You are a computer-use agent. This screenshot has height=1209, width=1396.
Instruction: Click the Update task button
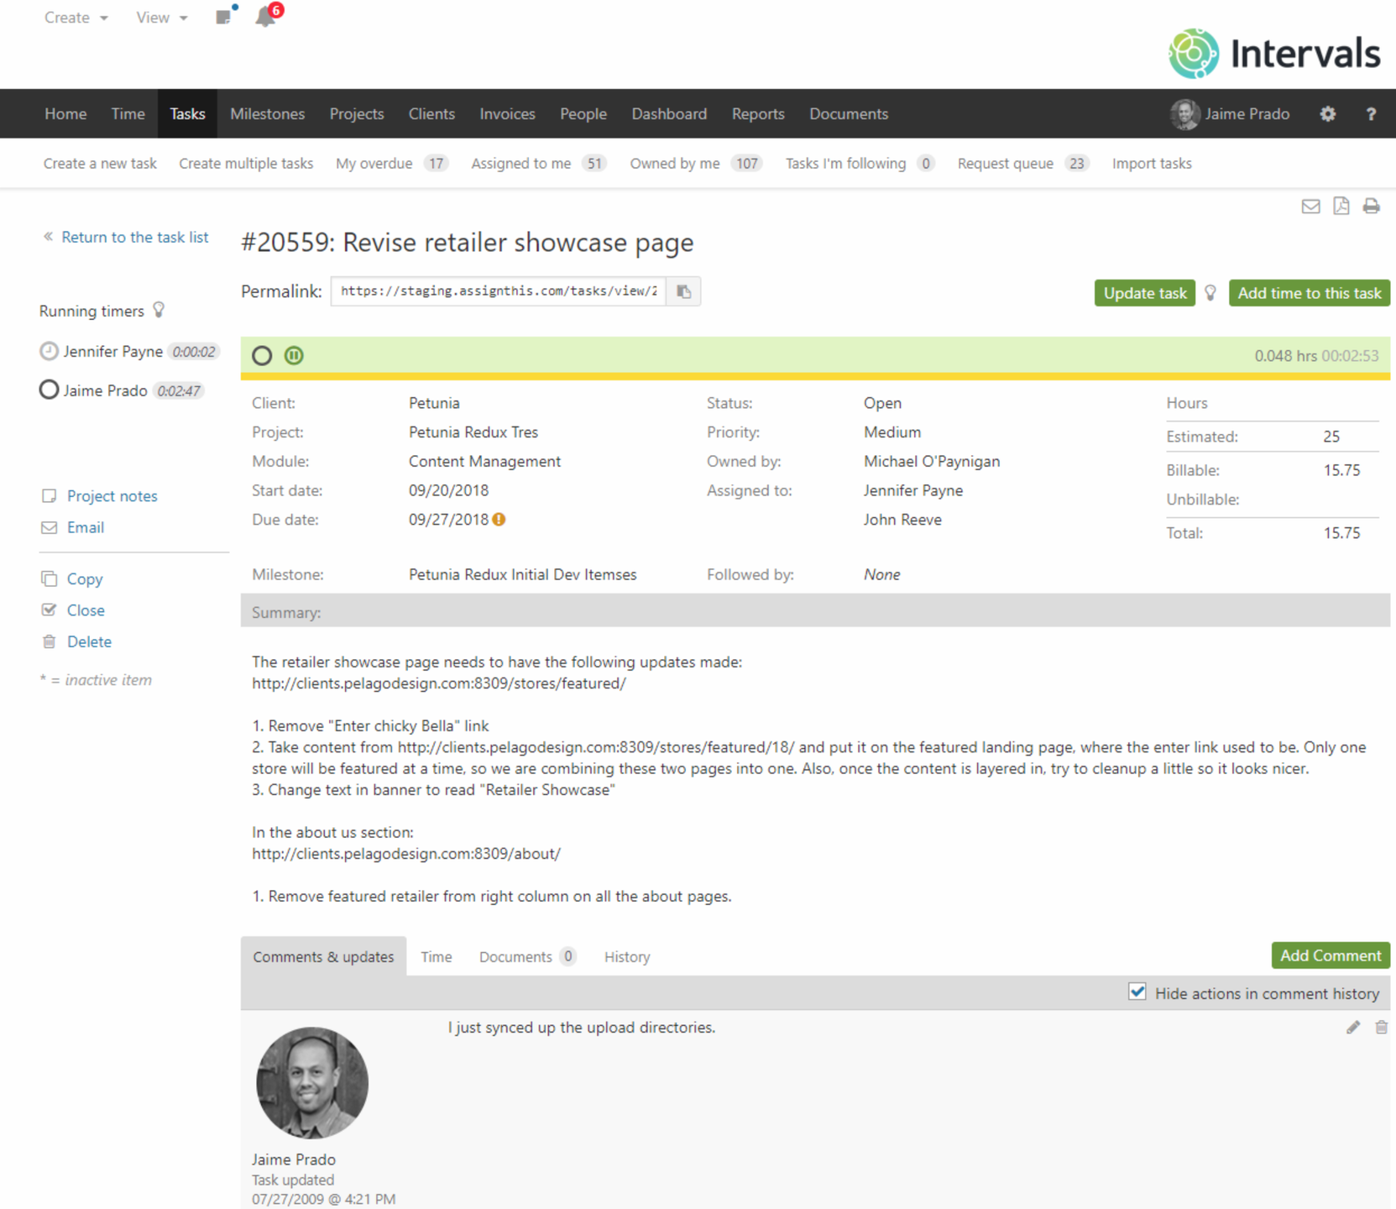pyautogui.click(x=1144, y=293)
